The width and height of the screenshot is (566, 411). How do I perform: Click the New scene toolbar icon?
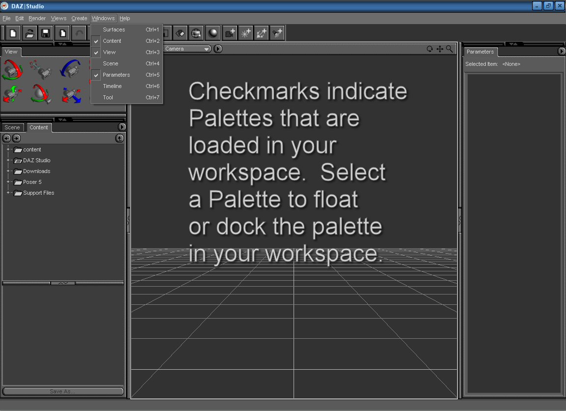coord(13,33)
